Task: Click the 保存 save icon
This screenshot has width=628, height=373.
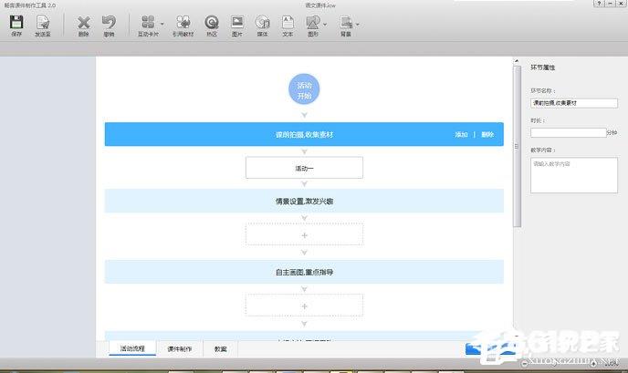Action: click(x=16, y=23)
